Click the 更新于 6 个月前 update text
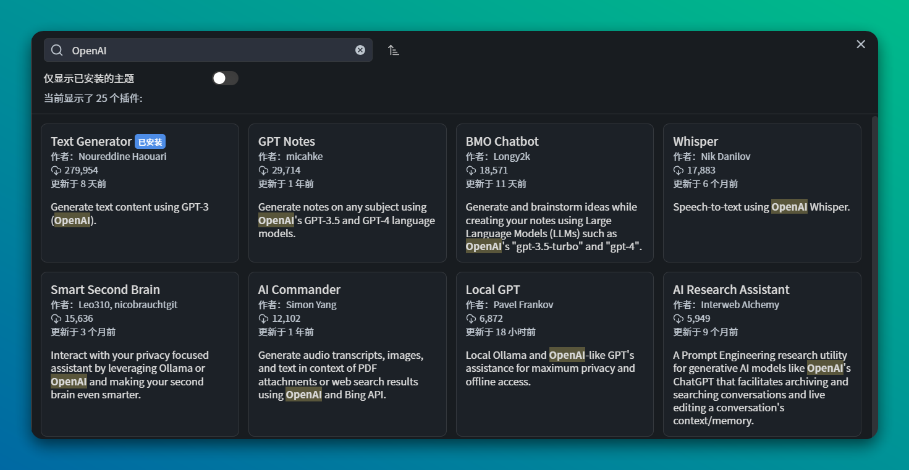909x470 pixels. pos(706,184)
